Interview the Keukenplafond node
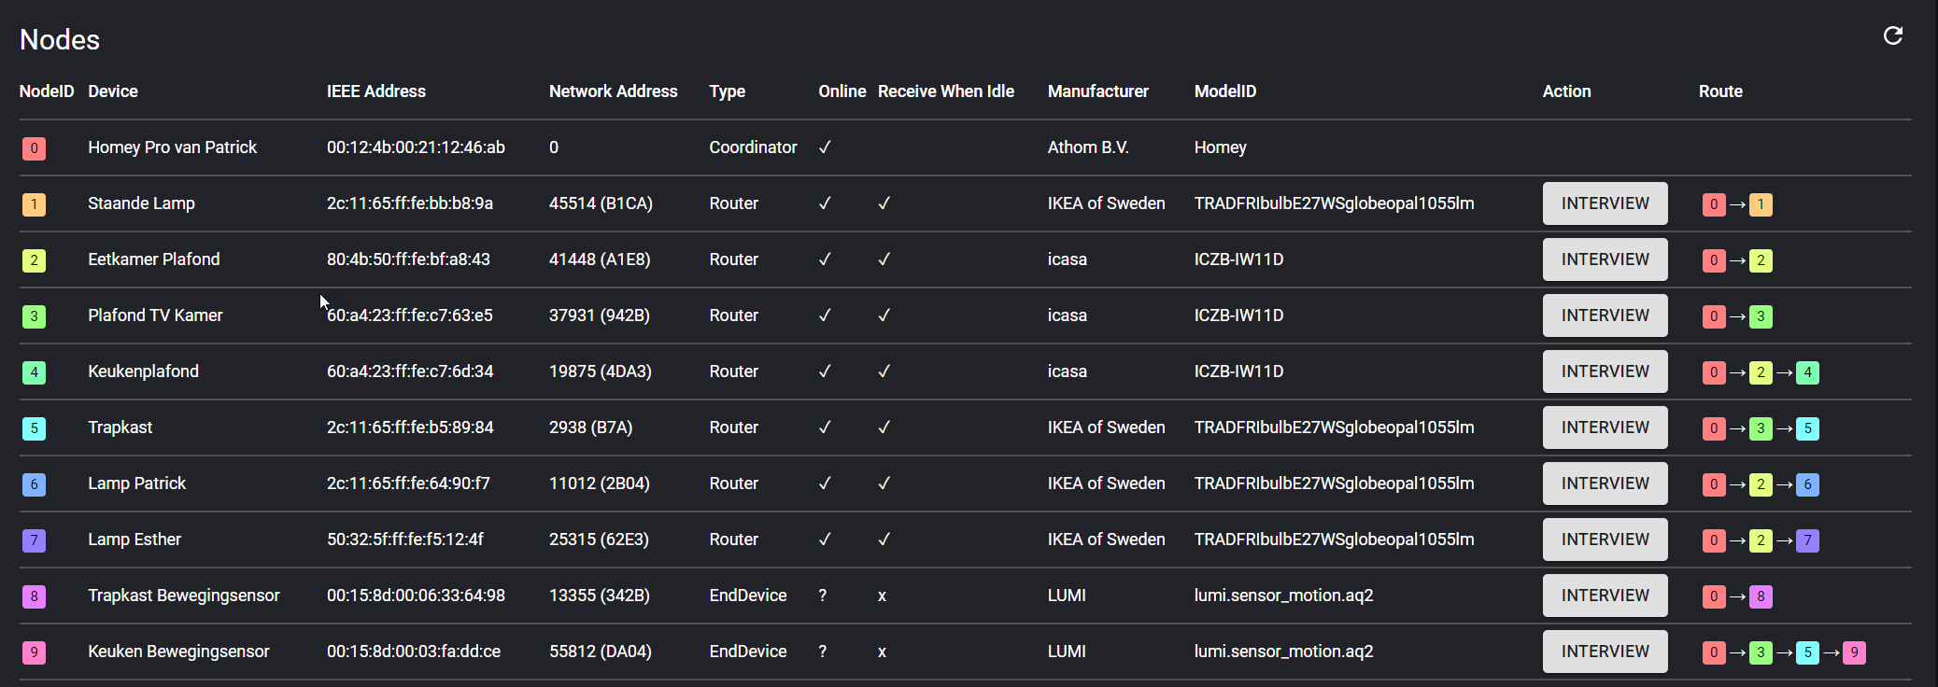Viewport: 1938px width, 687px height. 1605,372
